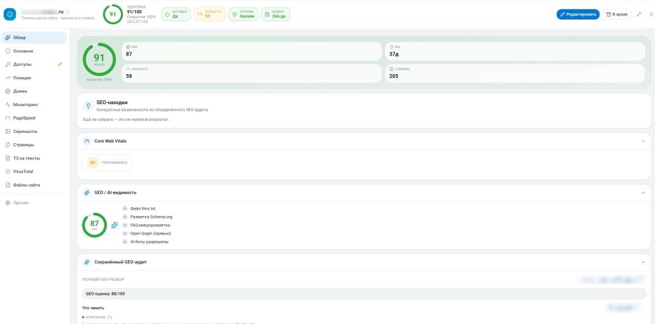This screenshot has width=655, height=324.
Task: Click the shield icon next to VirusTotal
Action: [x=8, y=172]
